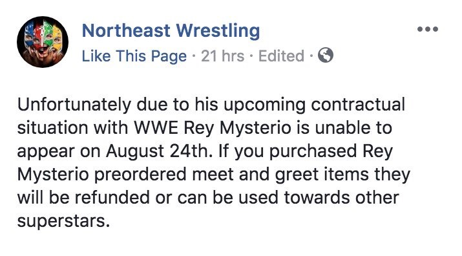Screen dimensions: 462x256
Task: Click the word preordered in the post
Action: point(140,175)
